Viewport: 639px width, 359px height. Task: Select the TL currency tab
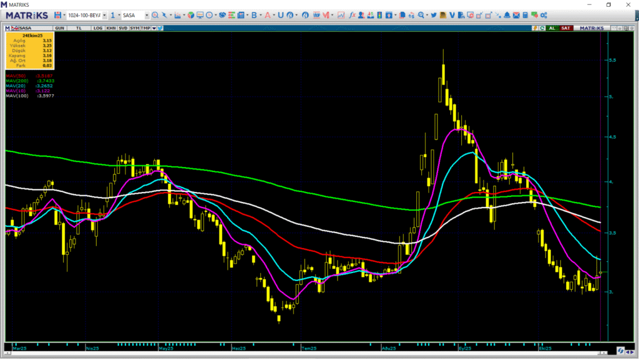click(79, 28)
